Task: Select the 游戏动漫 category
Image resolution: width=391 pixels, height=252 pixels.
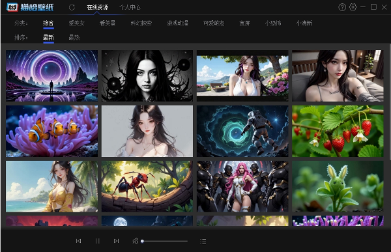Action: (177, 23)
